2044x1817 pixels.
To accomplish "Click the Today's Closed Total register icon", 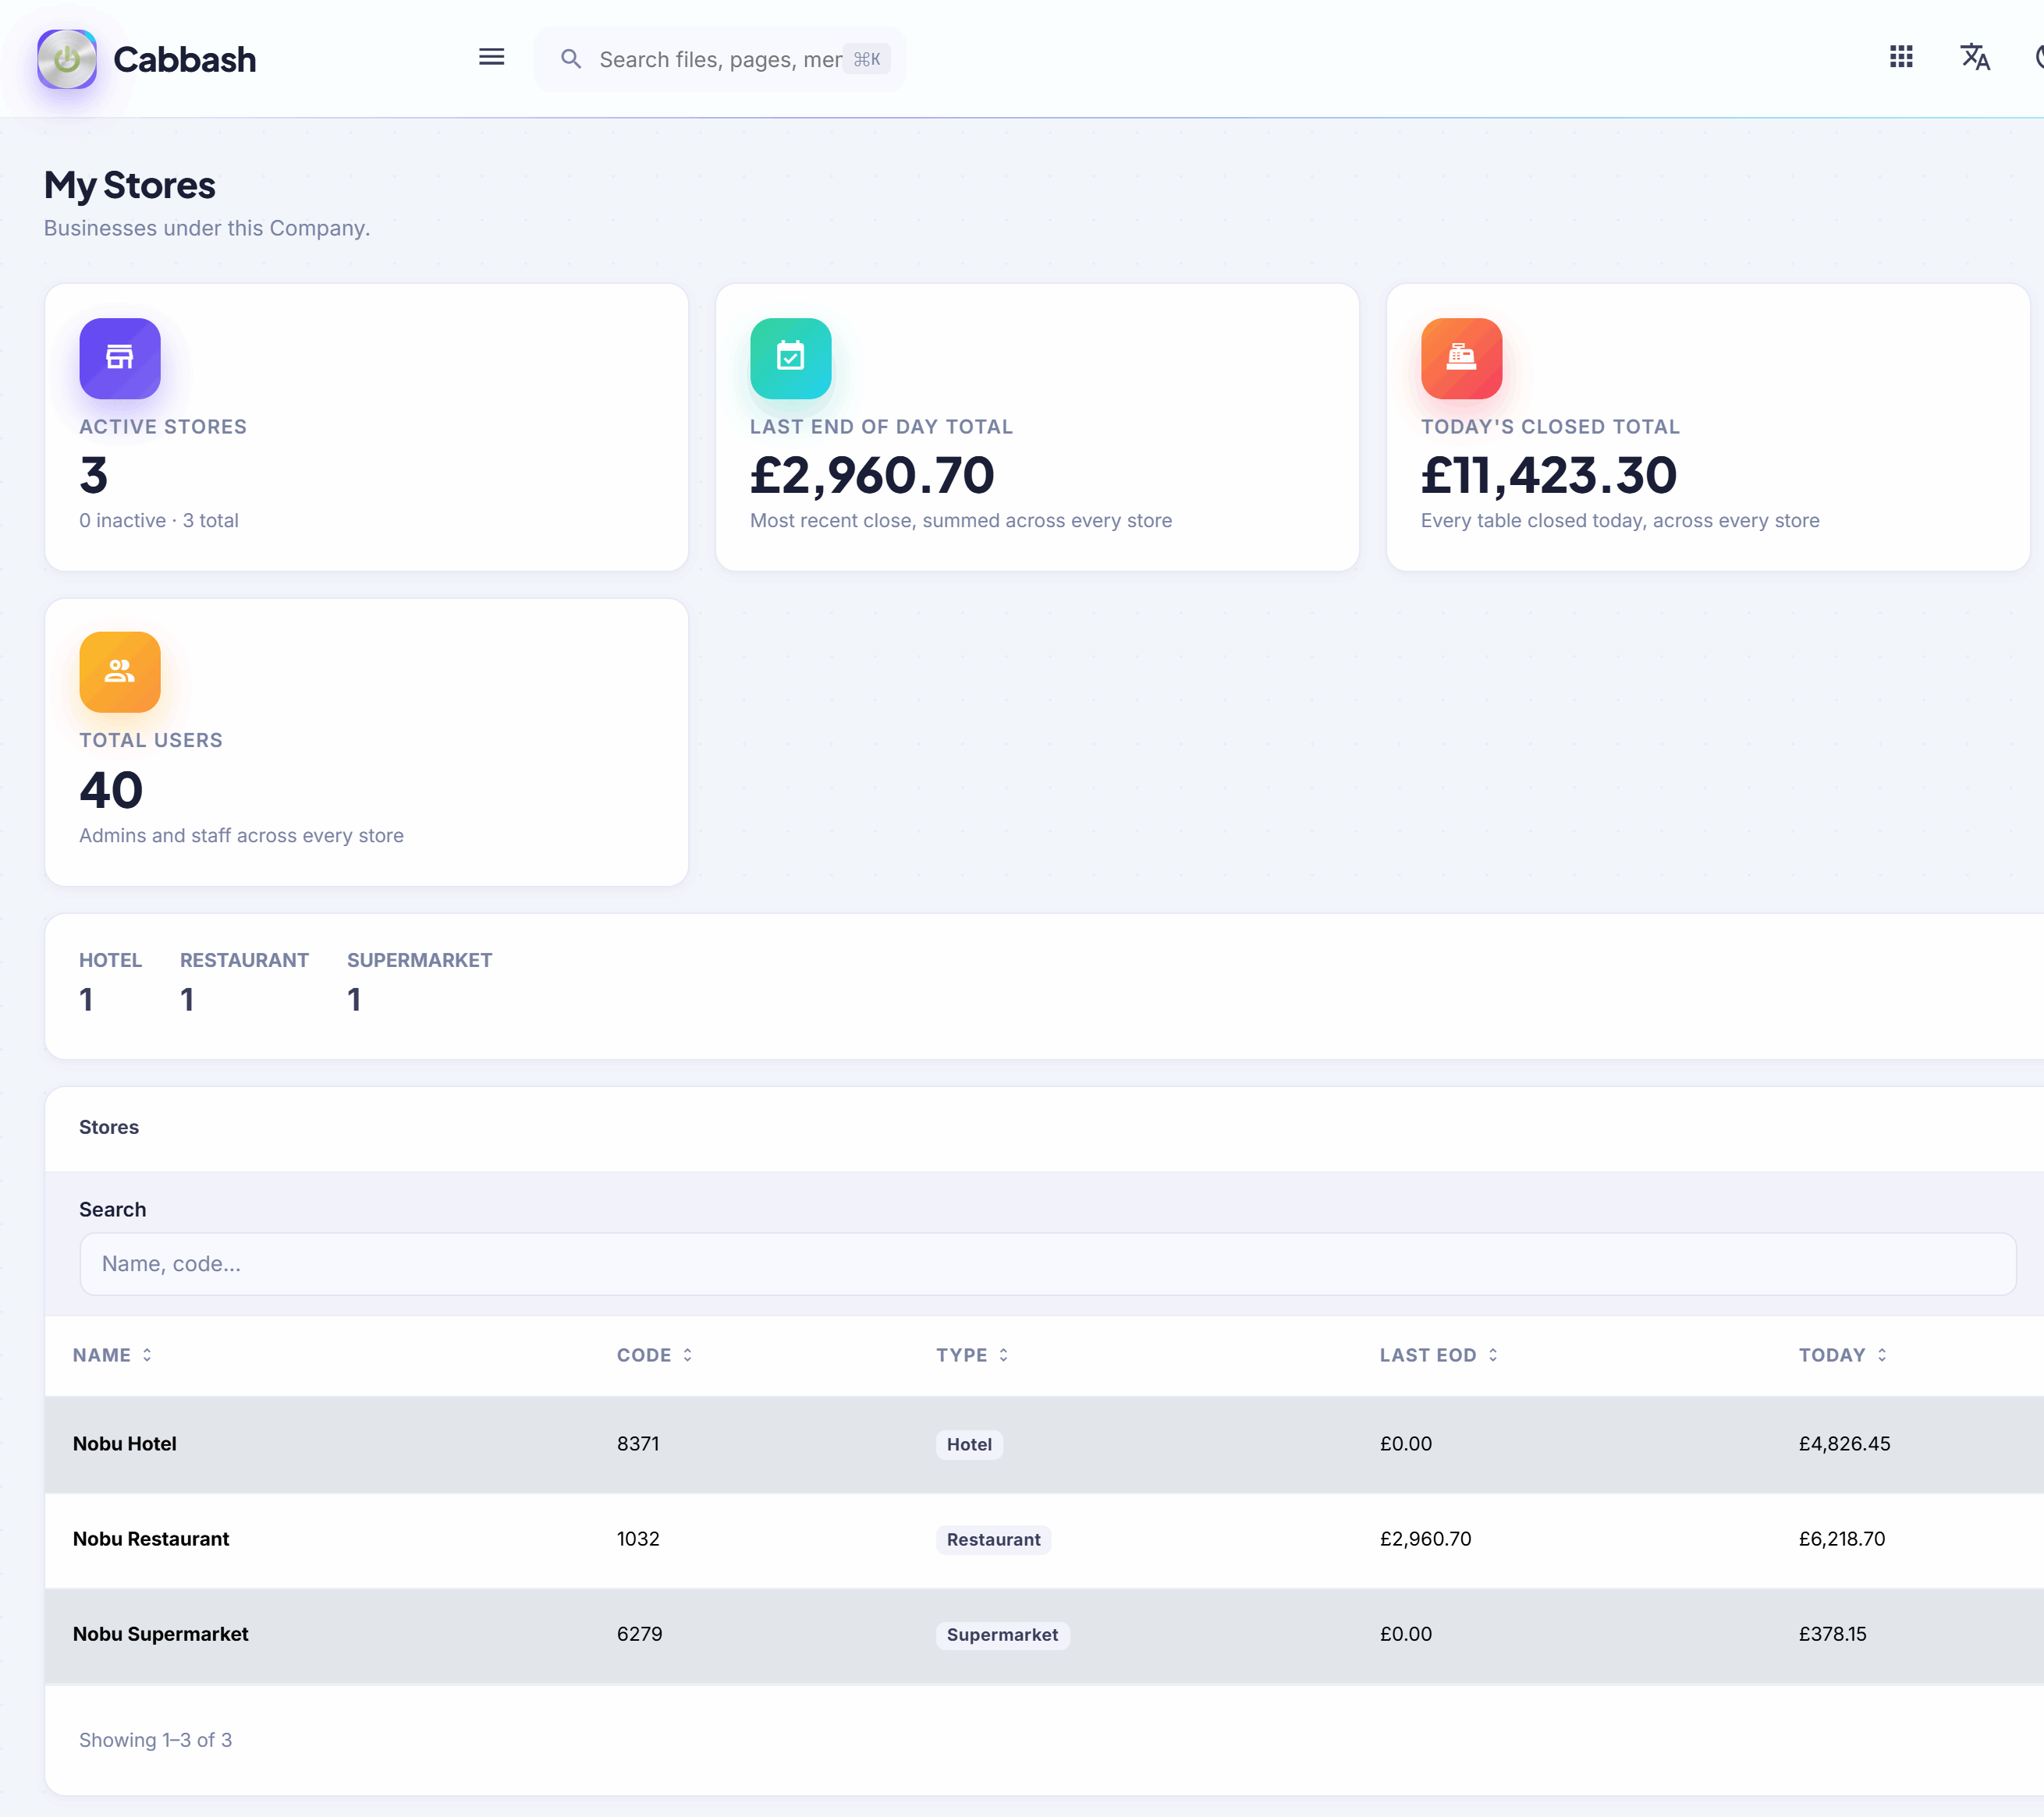I will tap(1461, 358).
